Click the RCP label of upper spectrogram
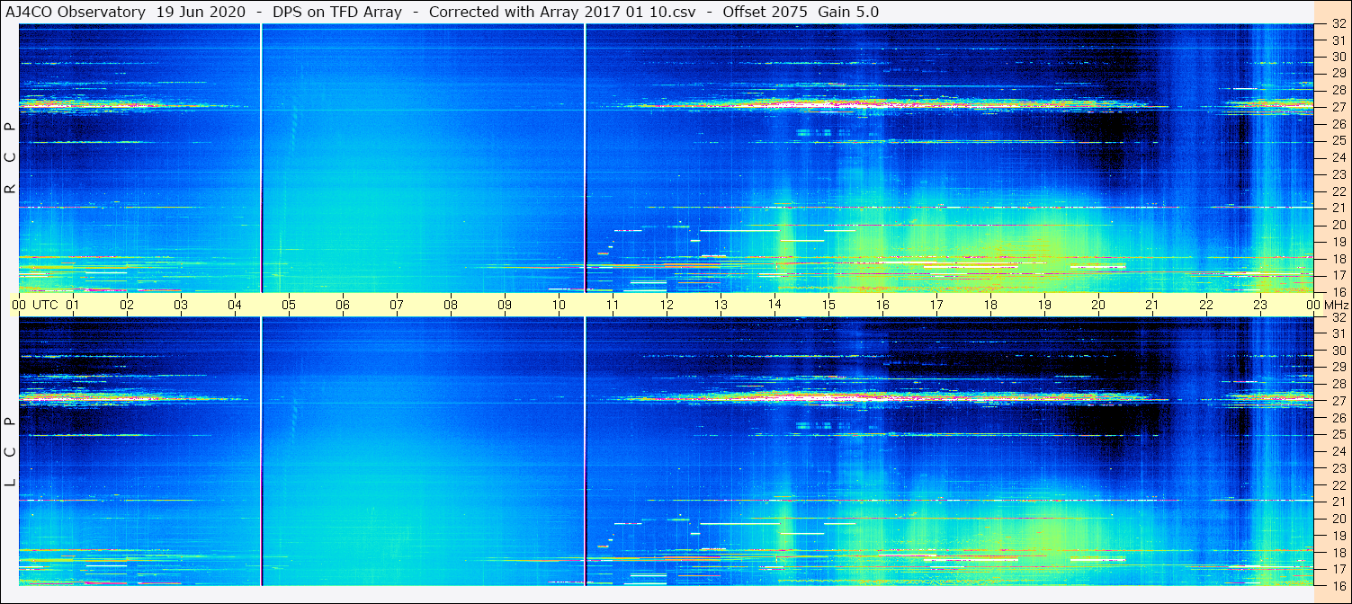Screen dimensions: 1352x604 [x=10, y=158]
